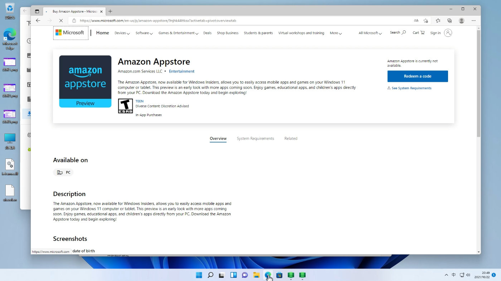Viewport: 501px width, 281px height.
Task: Click the TEEN rating link
Action: coord(140,101)
